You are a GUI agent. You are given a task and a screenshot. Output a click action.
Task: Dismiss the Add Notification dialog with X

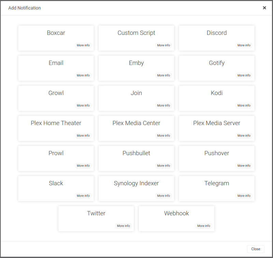(x=264, y=8)
